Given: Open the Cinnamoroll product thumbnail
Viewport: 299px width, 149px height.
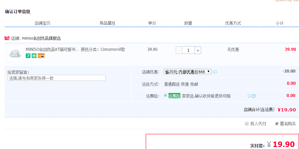Looking at the screenshot, I should 15,53.
